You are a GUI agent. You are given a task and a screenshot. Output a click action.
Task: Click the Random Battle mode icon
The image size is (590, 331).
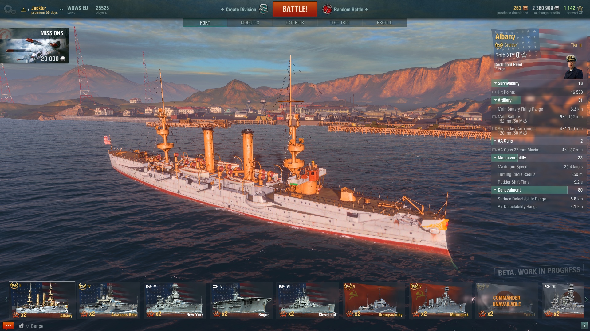point(327,10)
